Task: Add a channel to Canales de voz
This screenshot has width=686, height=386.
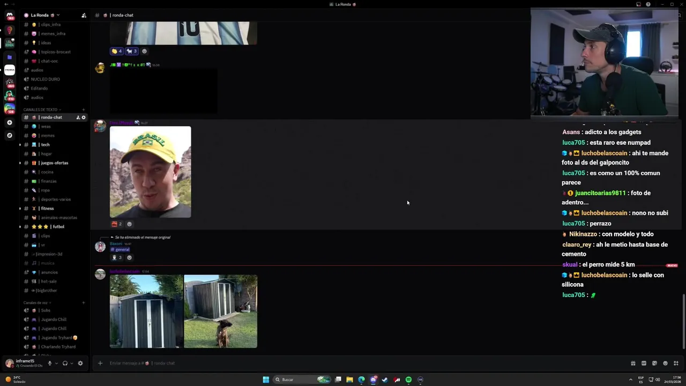Action: [83, 302]
